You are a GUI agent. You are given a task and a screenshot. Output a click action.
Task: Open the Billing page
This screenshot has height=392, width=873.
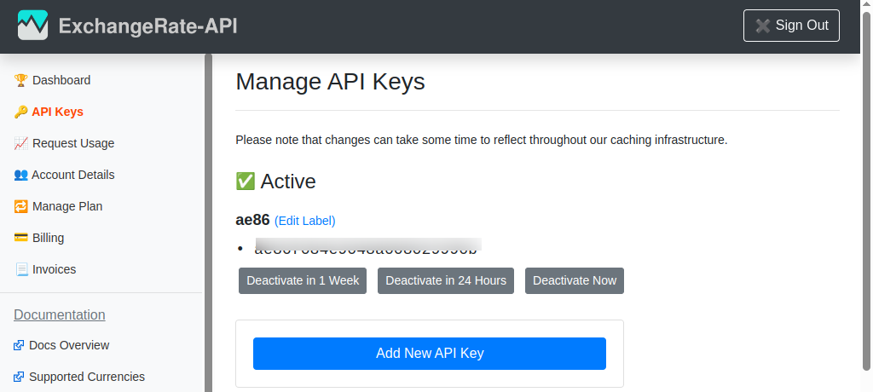coord(48,238)
